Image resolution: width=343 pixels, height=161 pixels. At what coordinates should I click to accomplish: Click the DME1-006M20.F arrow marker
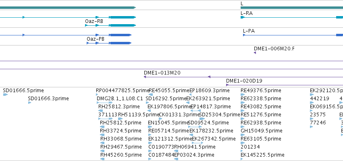pyautogui.click(x=255, y=53)
